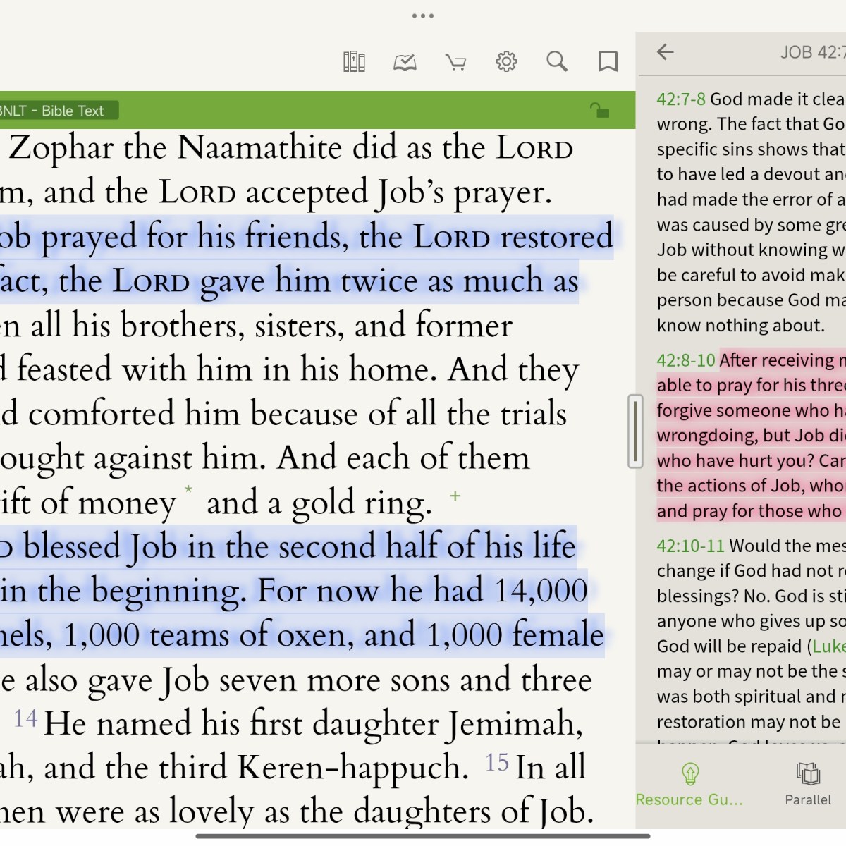
Task: Add a bookmark with ribbon icon
Action: coord(608,62)
